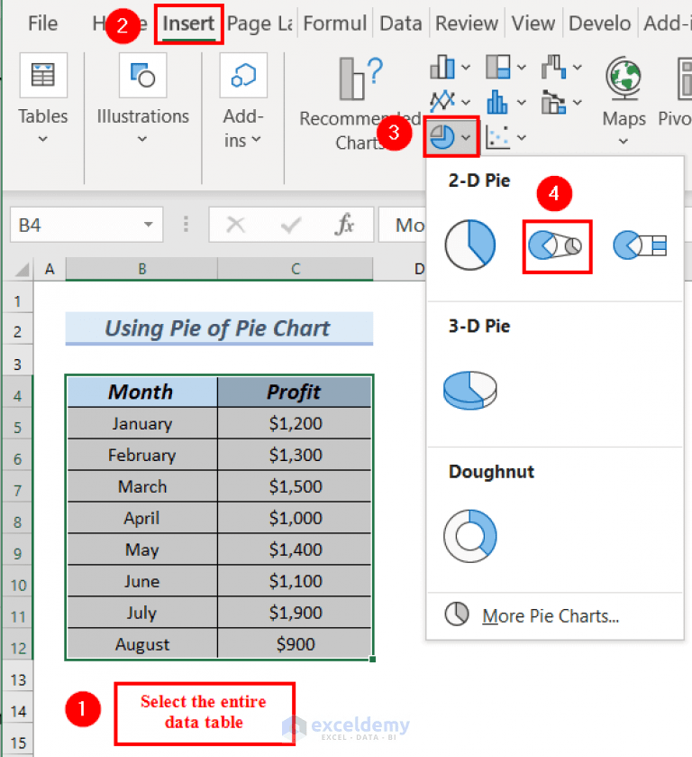Switch to the Formulas tab

pyautogui.click(x=334, y=23)
